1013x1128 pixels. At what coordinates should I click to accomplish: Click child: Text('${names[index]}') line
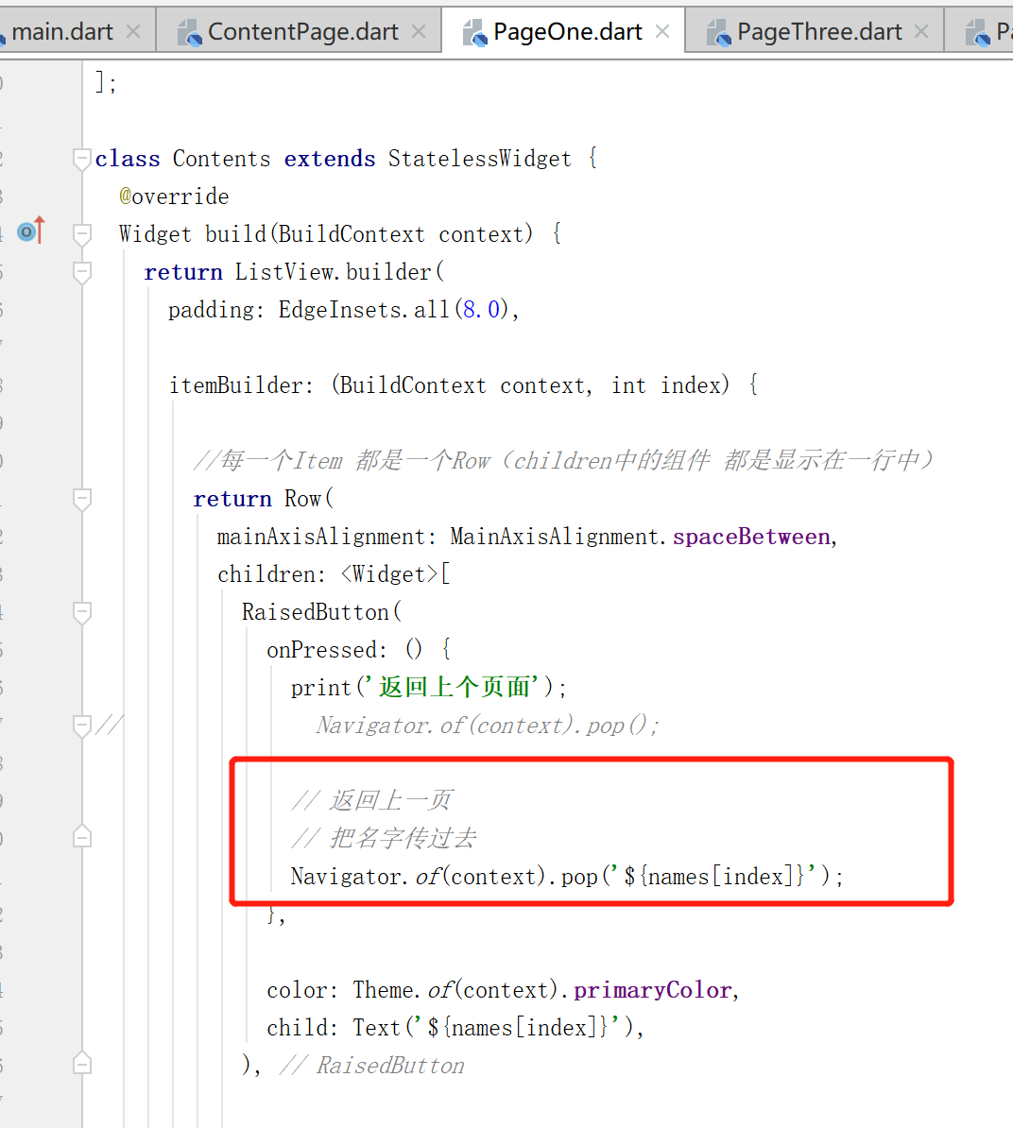coord(455,1028)
